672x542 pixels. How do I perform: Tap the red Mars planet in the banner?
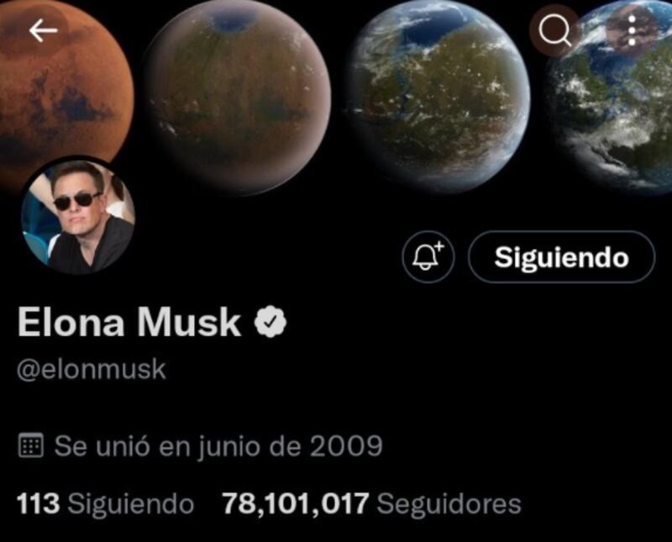point(65,86)
